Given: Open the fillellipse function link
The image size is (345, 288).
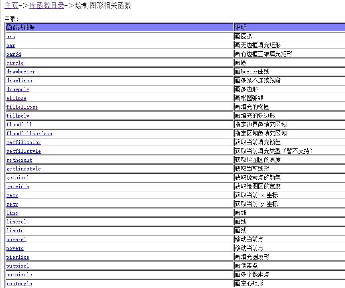Looking at the screenshot, I should (22, 107).
